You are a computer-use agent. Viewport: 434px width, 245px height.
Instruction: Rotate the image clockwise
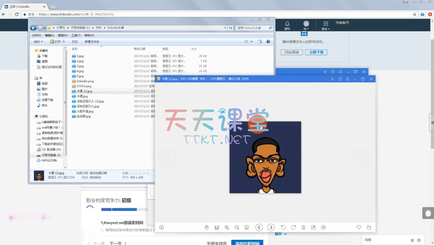(293, 228)
